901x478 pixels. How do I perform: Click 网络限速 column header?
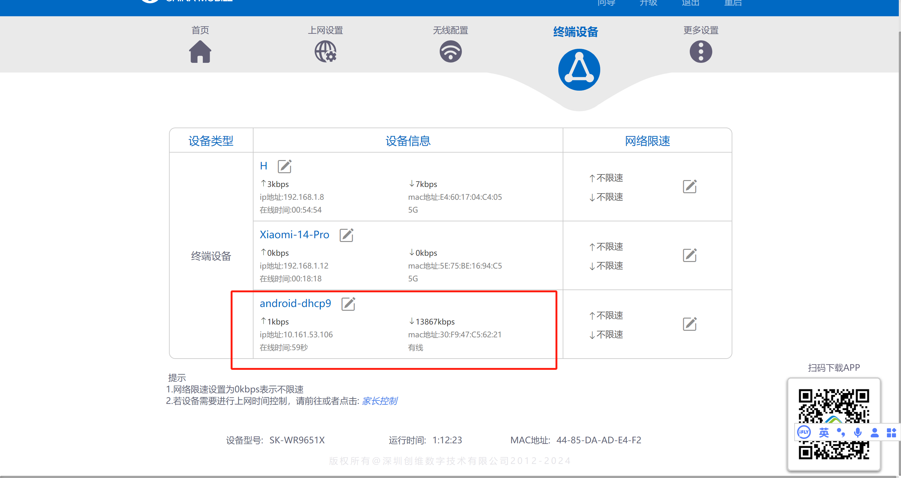[x=648, y=141]
